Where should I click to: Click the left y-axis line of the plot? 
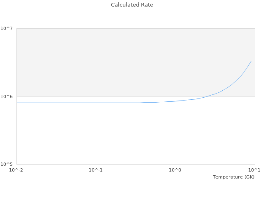tap(16, 131)
